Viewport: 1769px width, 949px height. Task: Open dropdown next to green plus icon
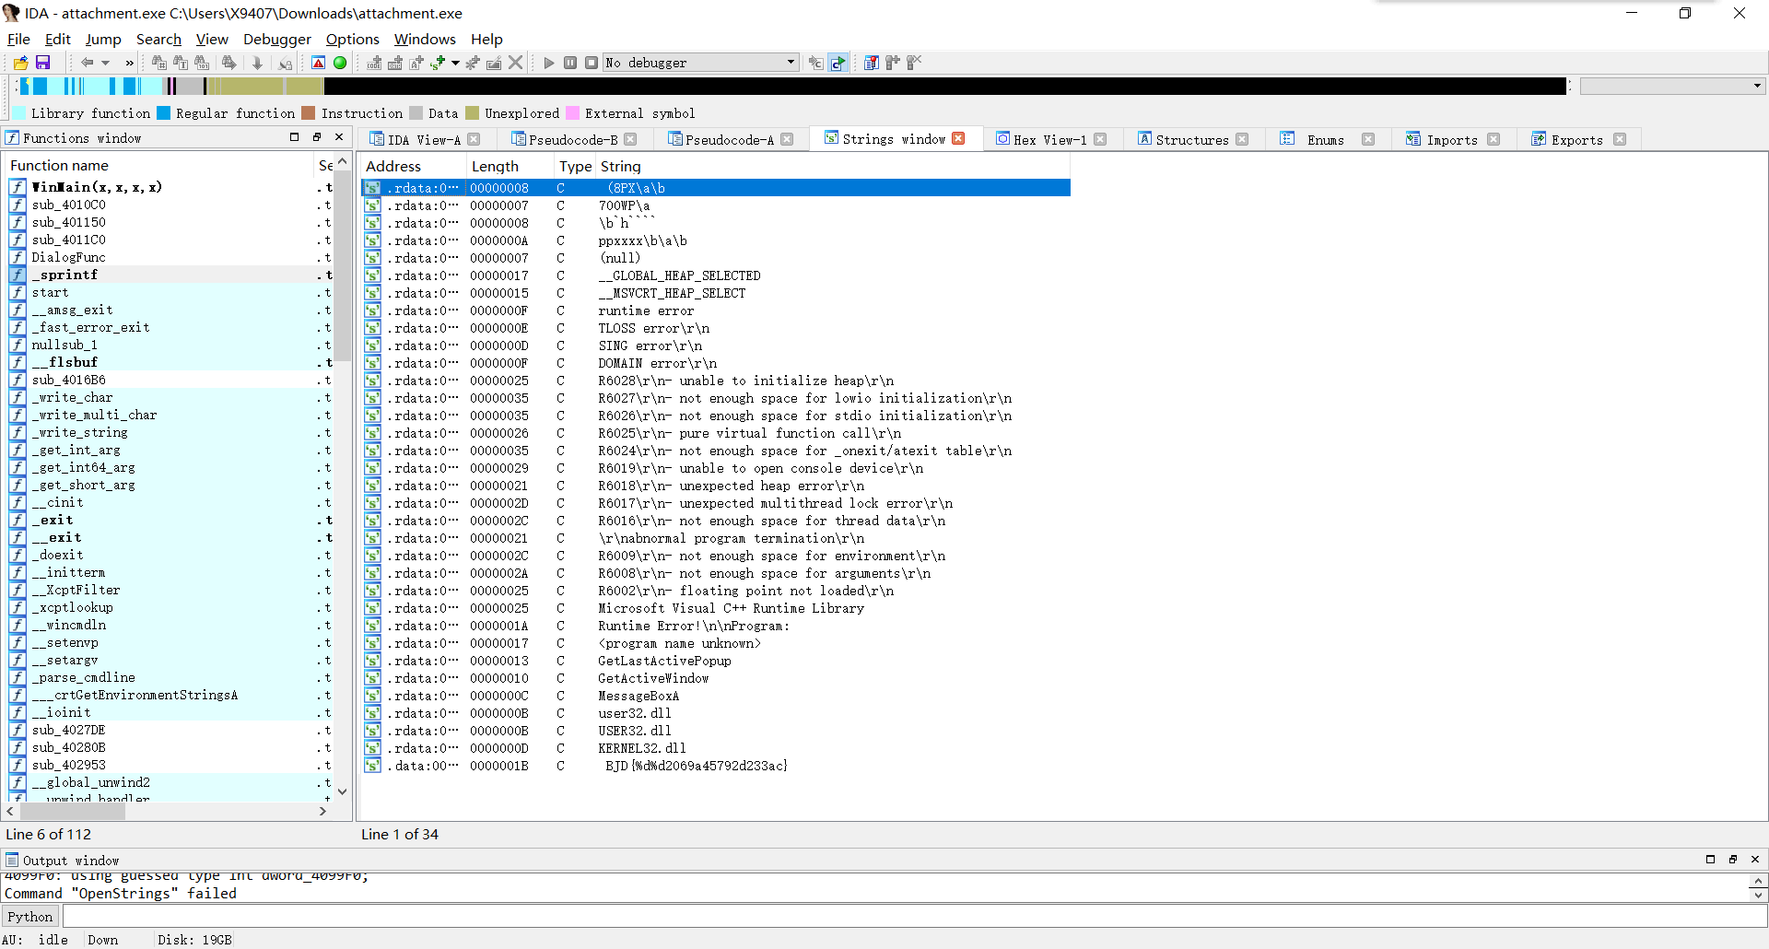click(x=455, y=63)
